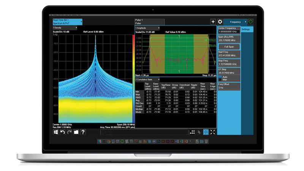The height and width of the screenshot is (171, 304).
Task: Click the 'Res BW 1.15 MHz' readout
Action: (x=62, y=127)
